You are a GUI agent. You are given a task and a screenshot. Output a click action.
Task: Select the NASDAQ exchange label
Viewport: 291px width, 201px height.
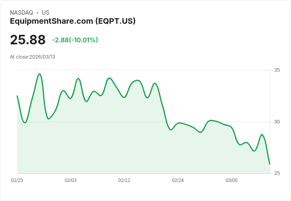click(21, 13)
